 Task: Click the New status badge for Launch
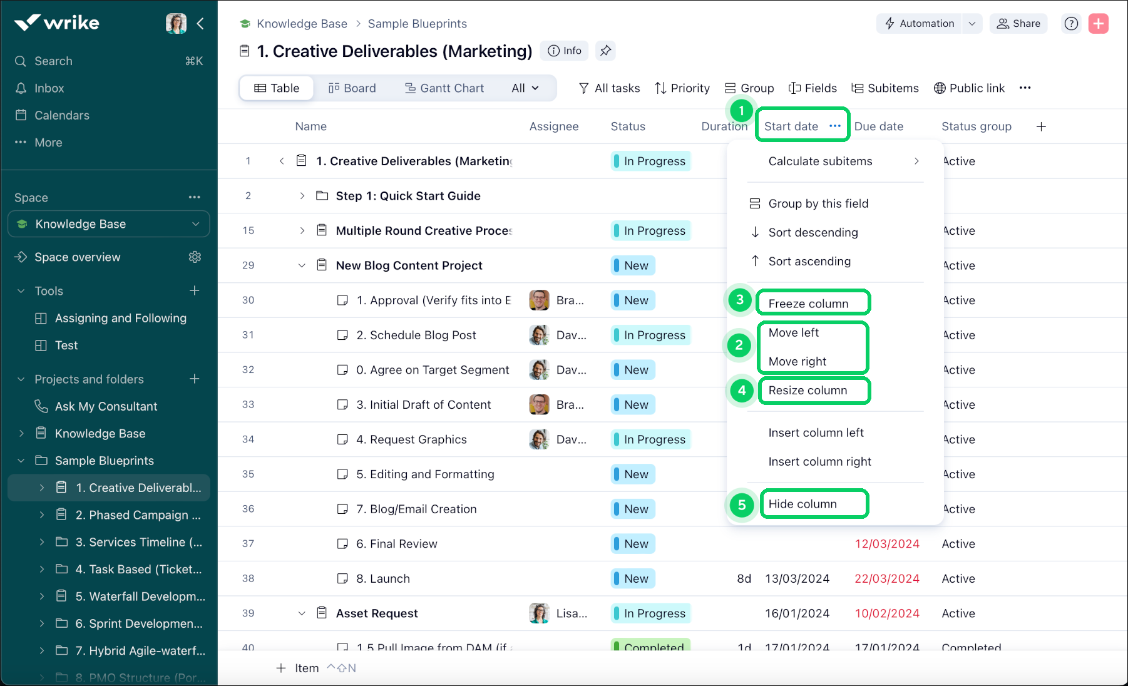[x=633, y=578]
